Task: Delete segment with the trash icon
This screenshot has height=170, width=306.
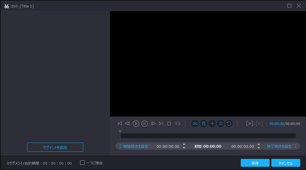Action: tap(203, 124)
